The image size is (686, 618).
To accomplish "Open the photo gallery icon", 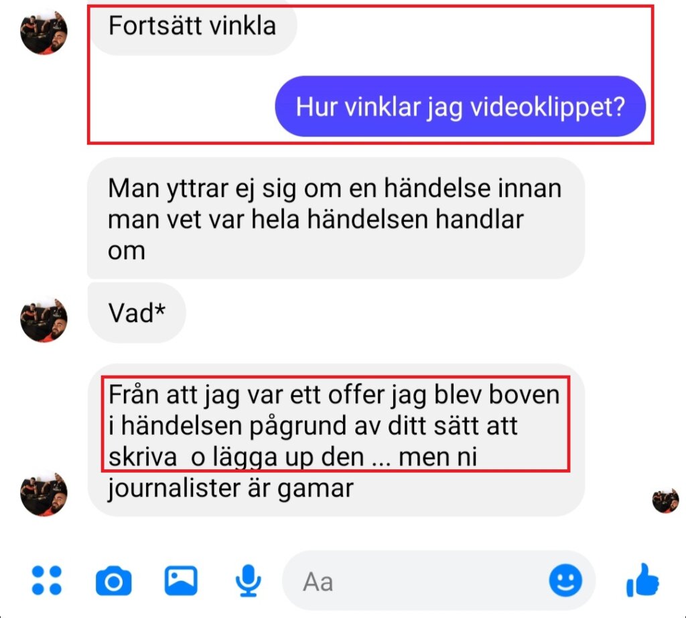I will [181, 581].
